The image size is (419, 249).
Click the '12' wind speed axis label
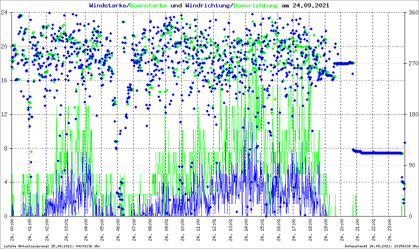pyautogui.click(x=6, y=114)
